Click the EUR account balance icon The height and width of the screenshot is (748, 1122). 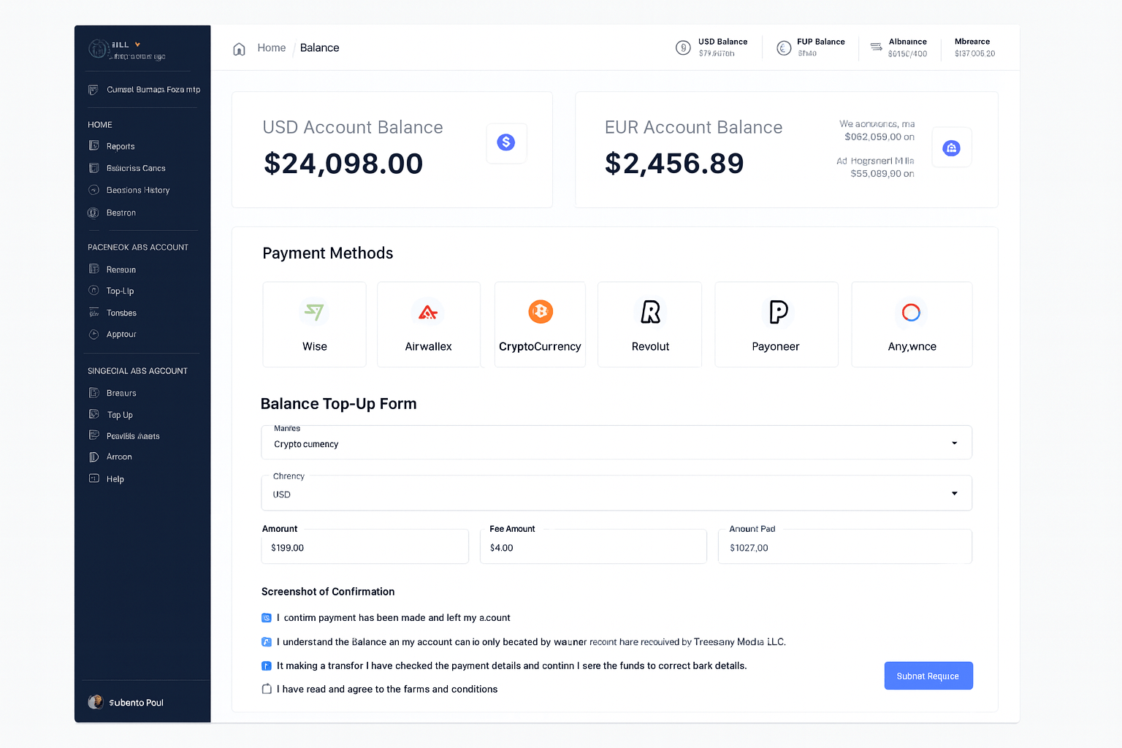(x=951, y=148)
